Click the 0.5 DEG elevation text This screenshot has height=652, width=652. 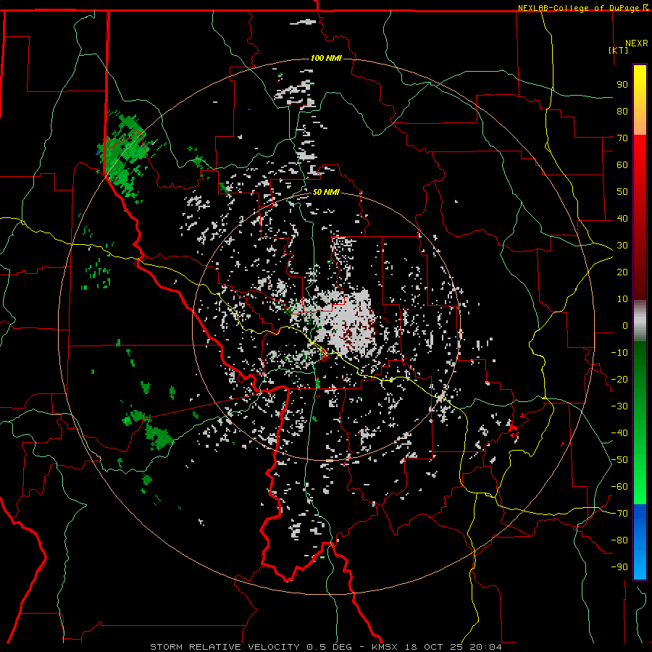pos(330,647)
